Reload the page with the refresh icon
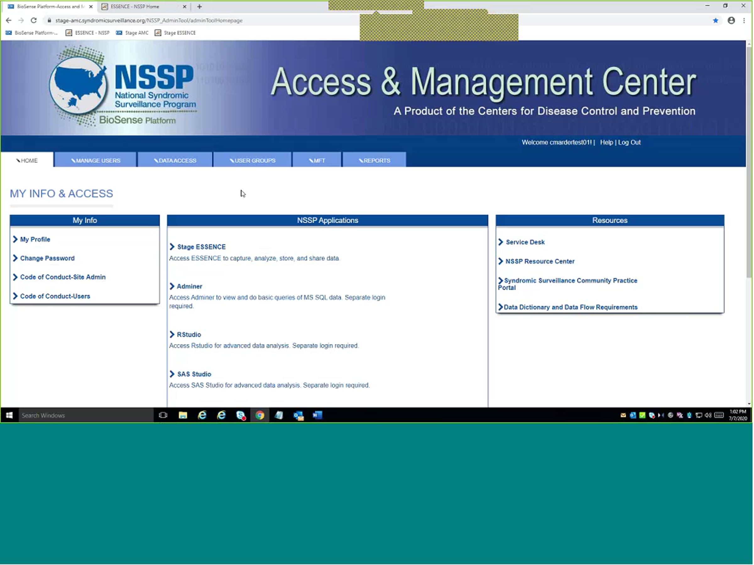This screenshot has height=565, width=754. 33,20
